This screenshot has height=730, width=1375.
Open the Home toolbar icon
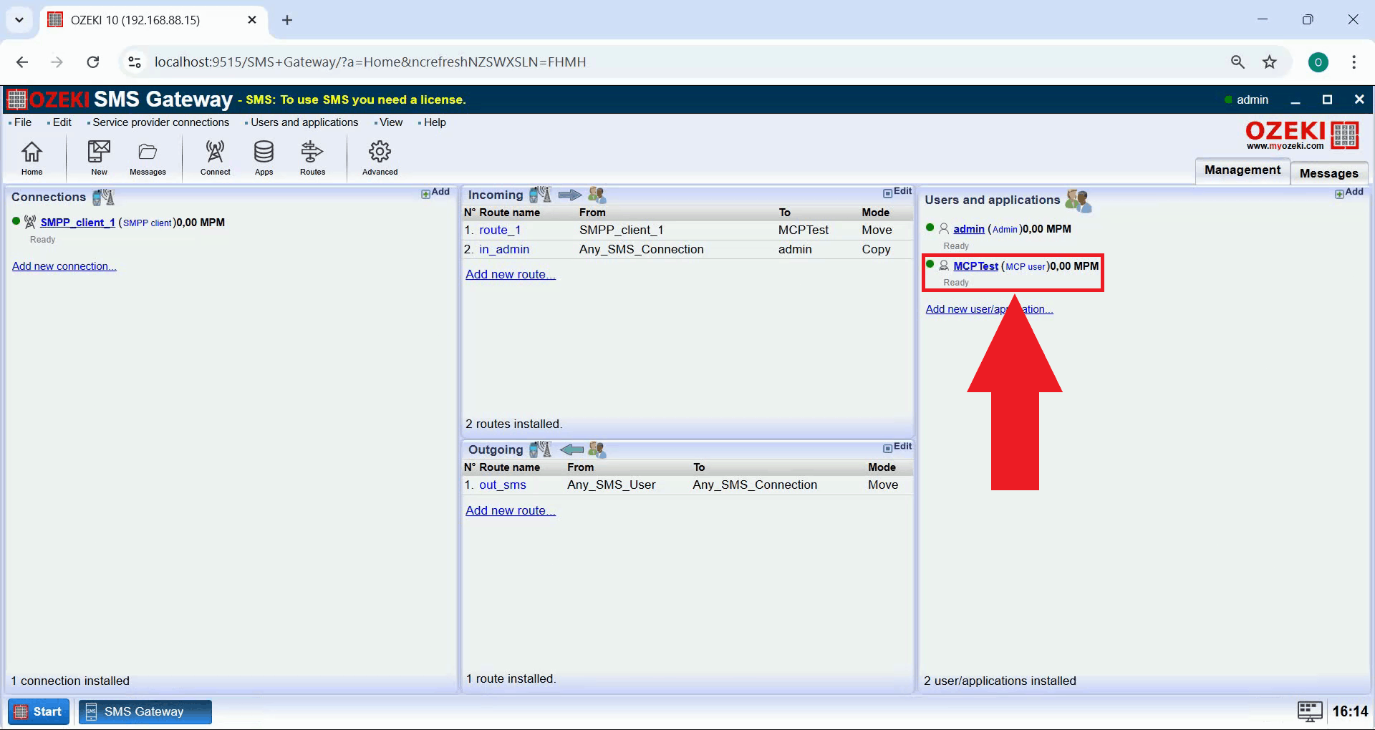32,157
